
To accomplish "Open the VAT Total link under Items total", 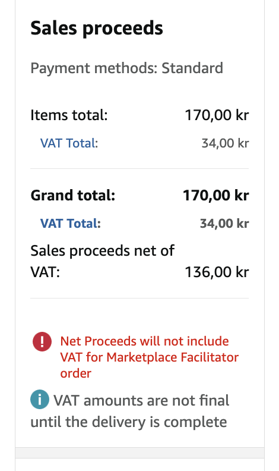I will point(69,143).
